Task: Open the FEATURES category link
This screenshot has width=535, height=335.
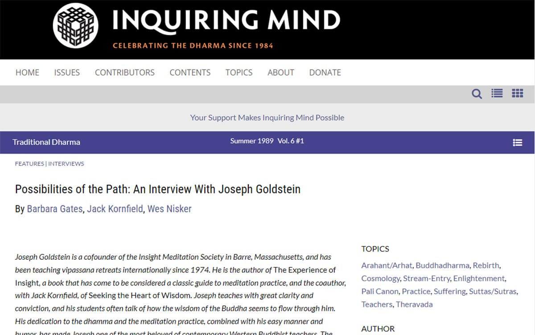Action: click(29, 164)
